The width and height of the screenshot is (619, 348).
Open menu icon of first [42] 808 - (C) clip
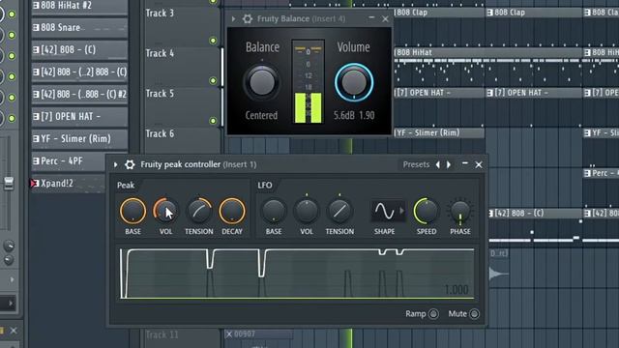tap(491, 214)
